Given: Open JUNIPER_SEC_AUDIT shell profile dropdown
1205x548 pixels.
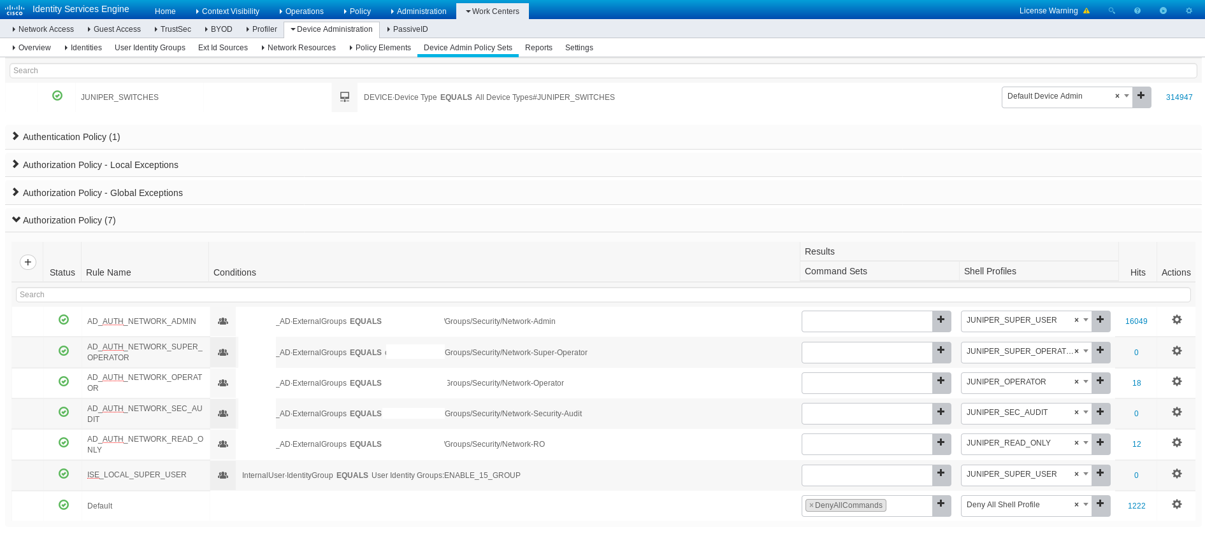Looking at the screenshot, I should 1086,412.
